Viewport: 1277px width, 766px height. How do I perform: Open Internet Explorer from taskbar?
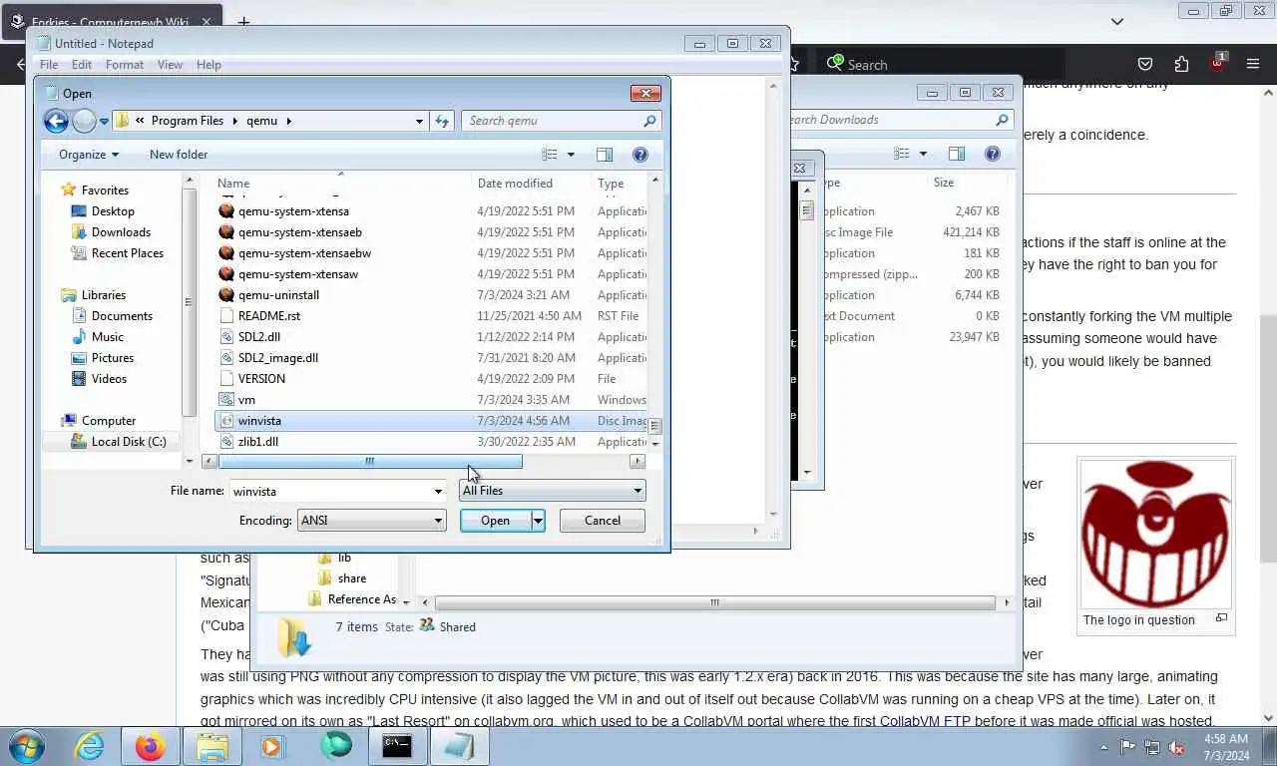[x=89, y=746]
